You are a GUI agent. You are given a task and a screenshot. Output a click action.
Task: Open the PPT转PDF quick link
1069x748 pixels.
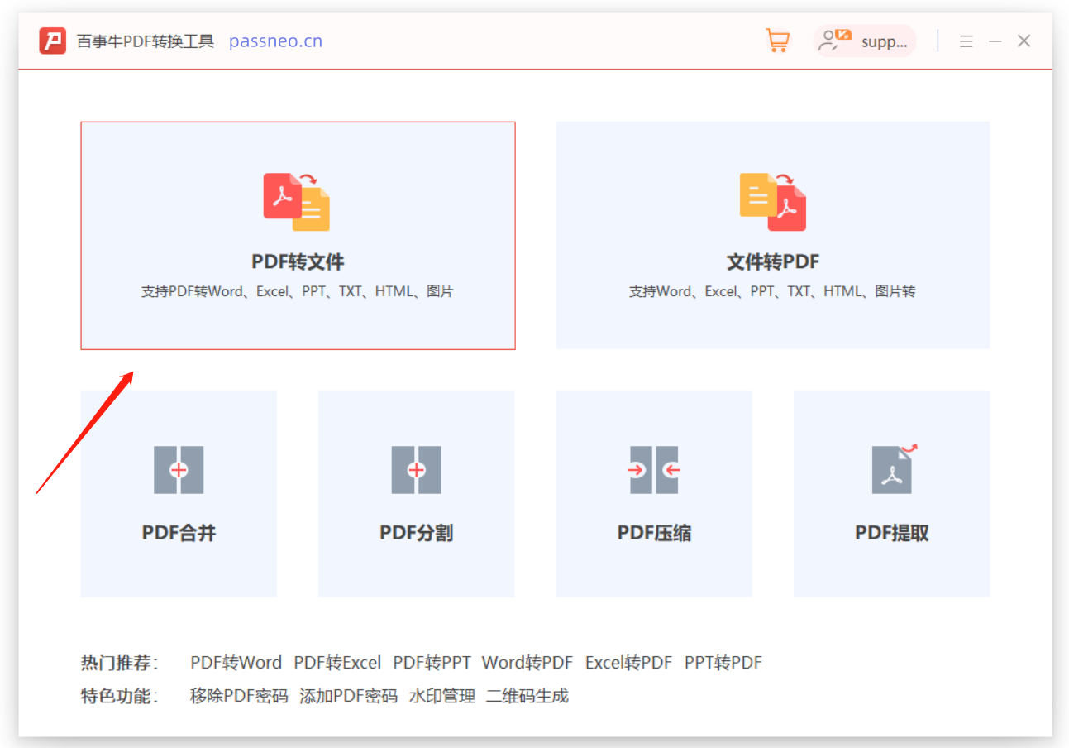click(x=723, y=663)
